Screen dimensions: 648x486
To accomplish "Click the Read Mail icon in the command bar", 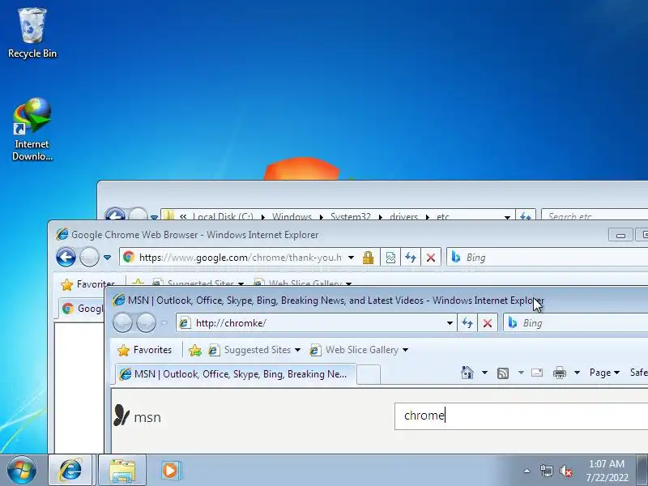I will click(537, 373).
